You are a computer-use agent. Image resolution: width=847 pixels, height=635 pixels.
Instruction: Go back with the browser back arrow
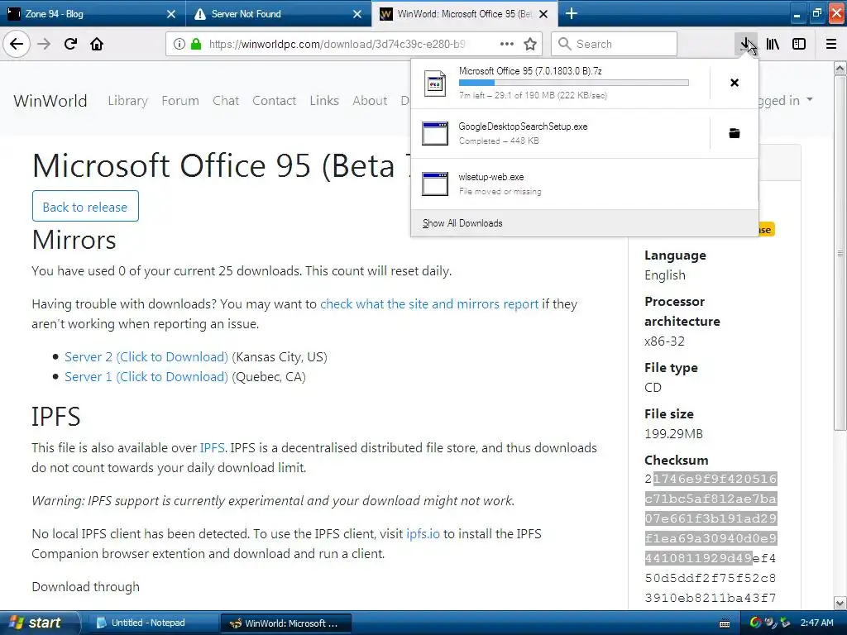tap(17, 44)
